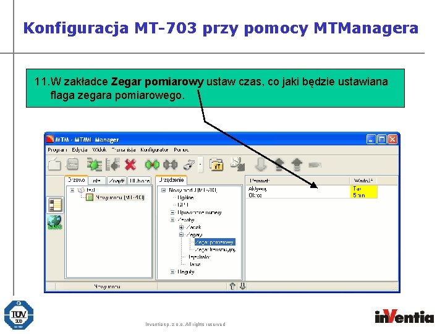Click the green connect icon
The height and width of the screenshot is (334, 445).
(x=152, y=165)
